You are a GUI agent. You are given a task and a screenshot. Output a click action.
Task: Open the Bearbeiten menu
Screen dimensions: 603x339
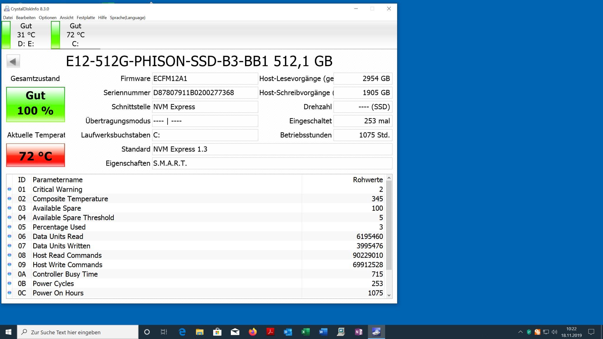coord(26,18)
